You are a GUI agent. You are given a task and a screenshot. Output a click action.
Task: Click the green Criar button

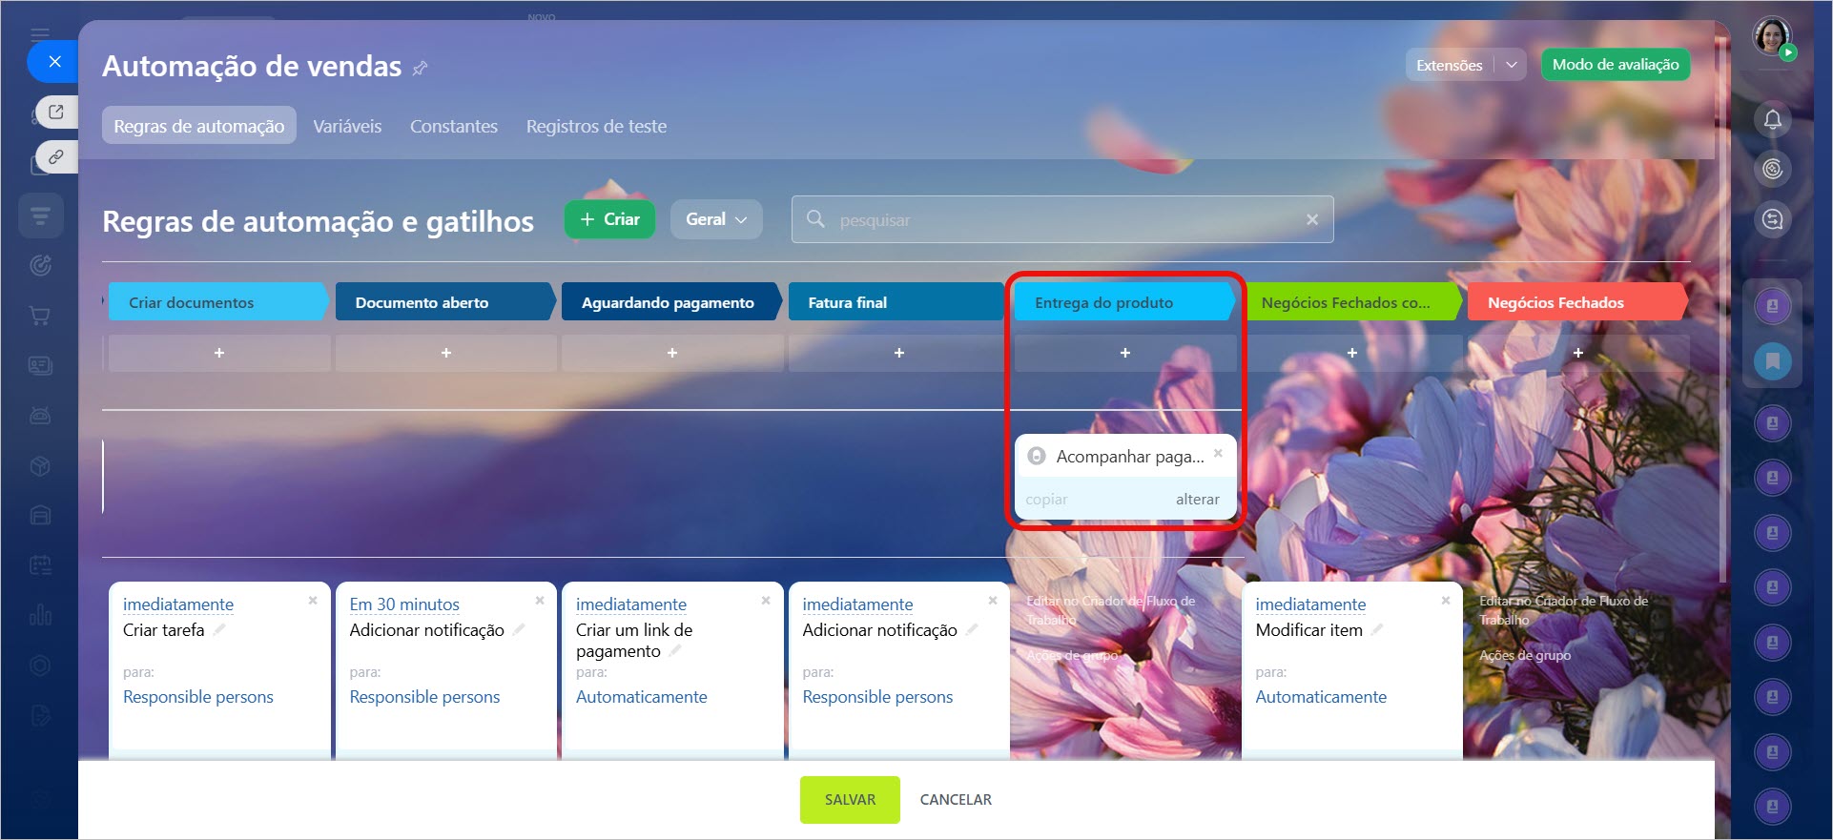point(609,219)
